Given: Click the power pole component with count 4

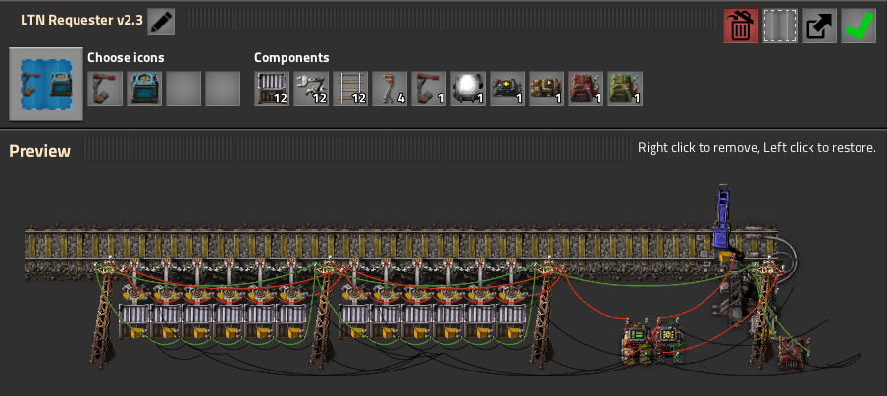Looking at the screenshot, I should click(x=390, y=87).
